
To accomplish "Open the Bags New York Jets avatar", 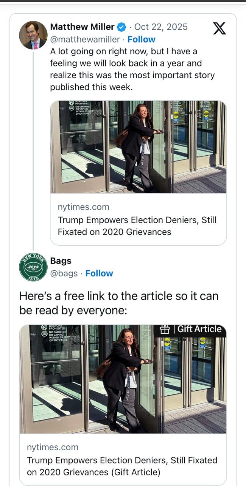I will [x=33, y=267].
